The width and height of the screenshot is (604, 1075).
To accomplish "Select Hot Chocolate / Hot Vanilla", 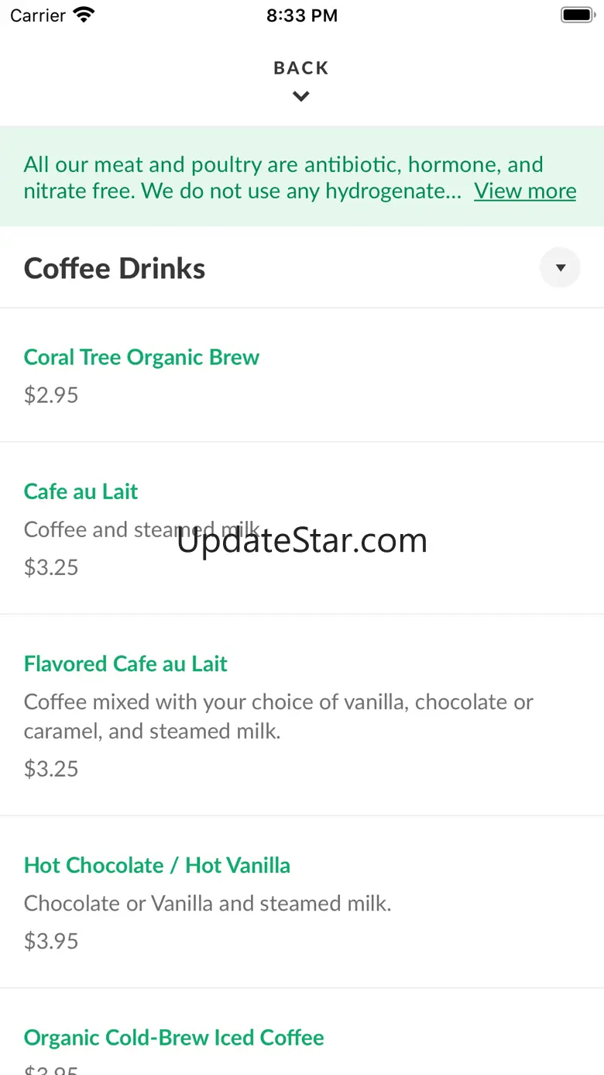I will click(x=157, y=865).
